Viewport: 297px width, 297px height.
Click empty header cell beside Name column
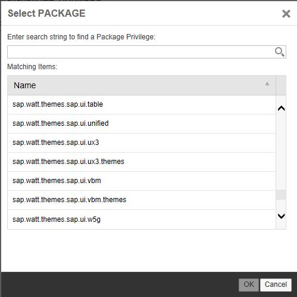[x=281, y=85]
